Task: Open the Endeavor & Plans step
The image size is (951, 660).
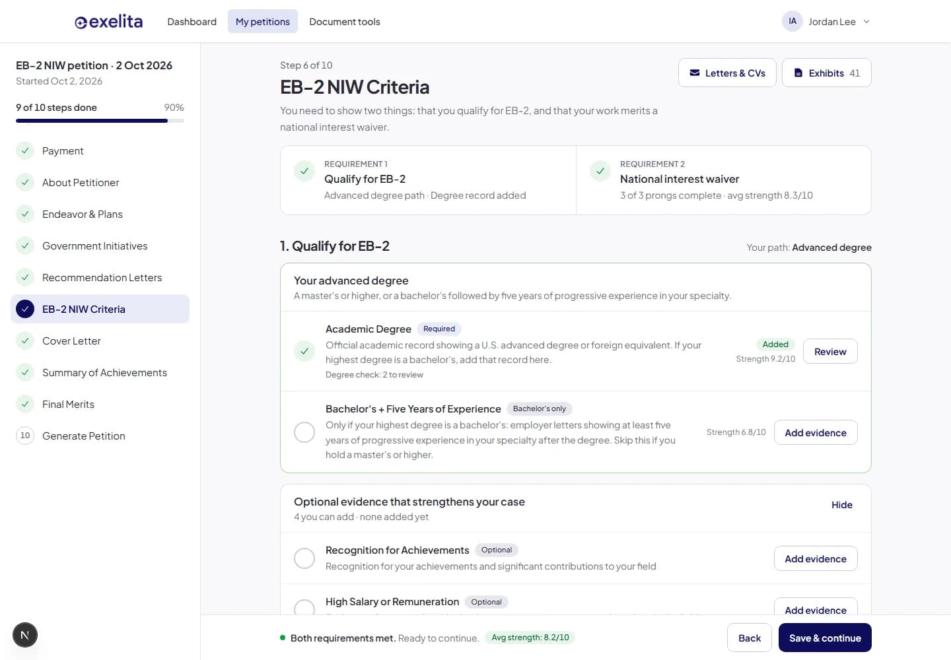Action: [100, 214]
